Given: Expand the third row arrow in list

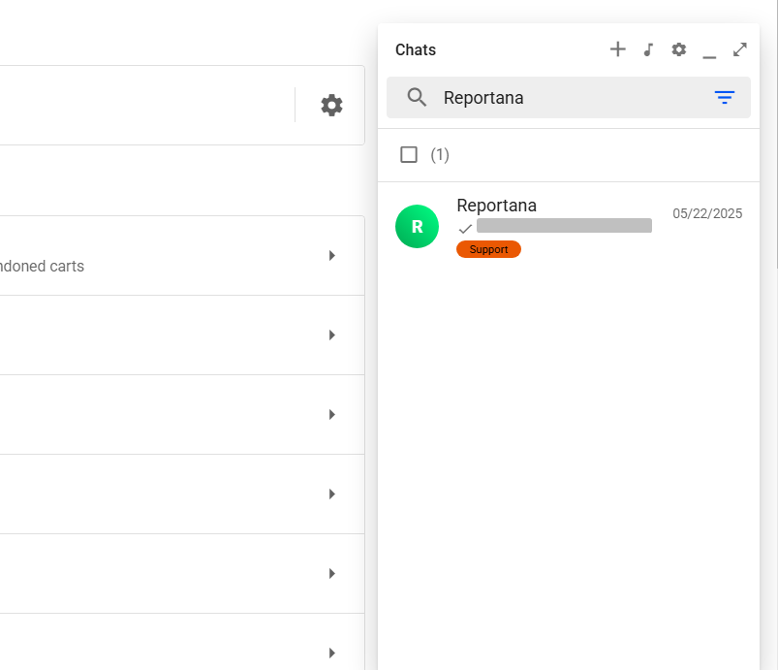Looking at the screenshot, I should pyautogui.click(x=331, y=415).
